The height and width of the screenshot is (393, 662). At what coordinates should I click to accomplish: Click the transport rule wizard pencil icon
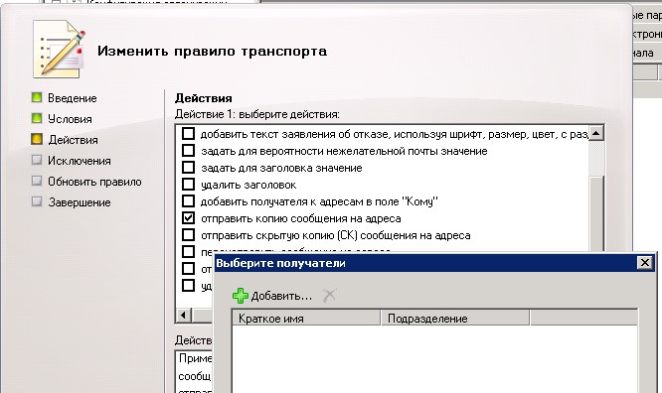(x=60, y=50)
